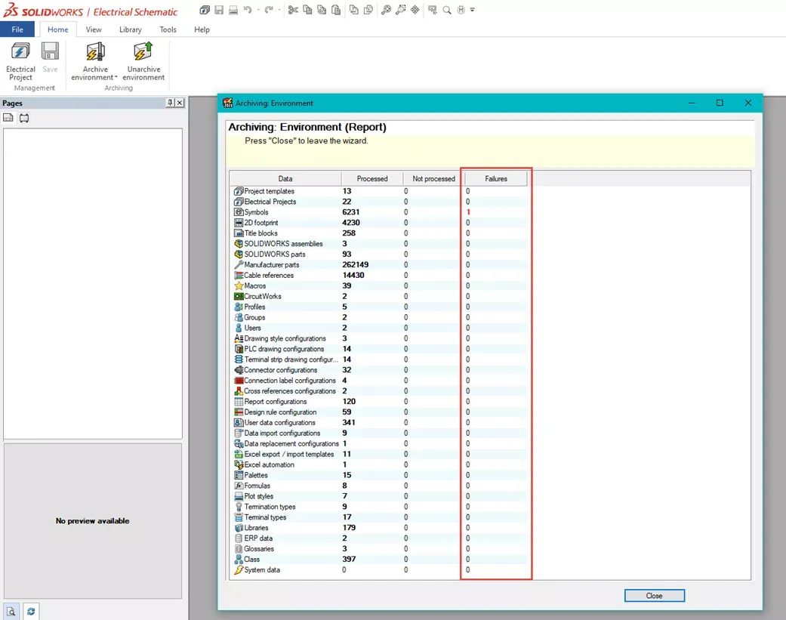The width and height of the screenshot is (786, 620).
Task: Sort by the Processed column header
Action: 372,178
